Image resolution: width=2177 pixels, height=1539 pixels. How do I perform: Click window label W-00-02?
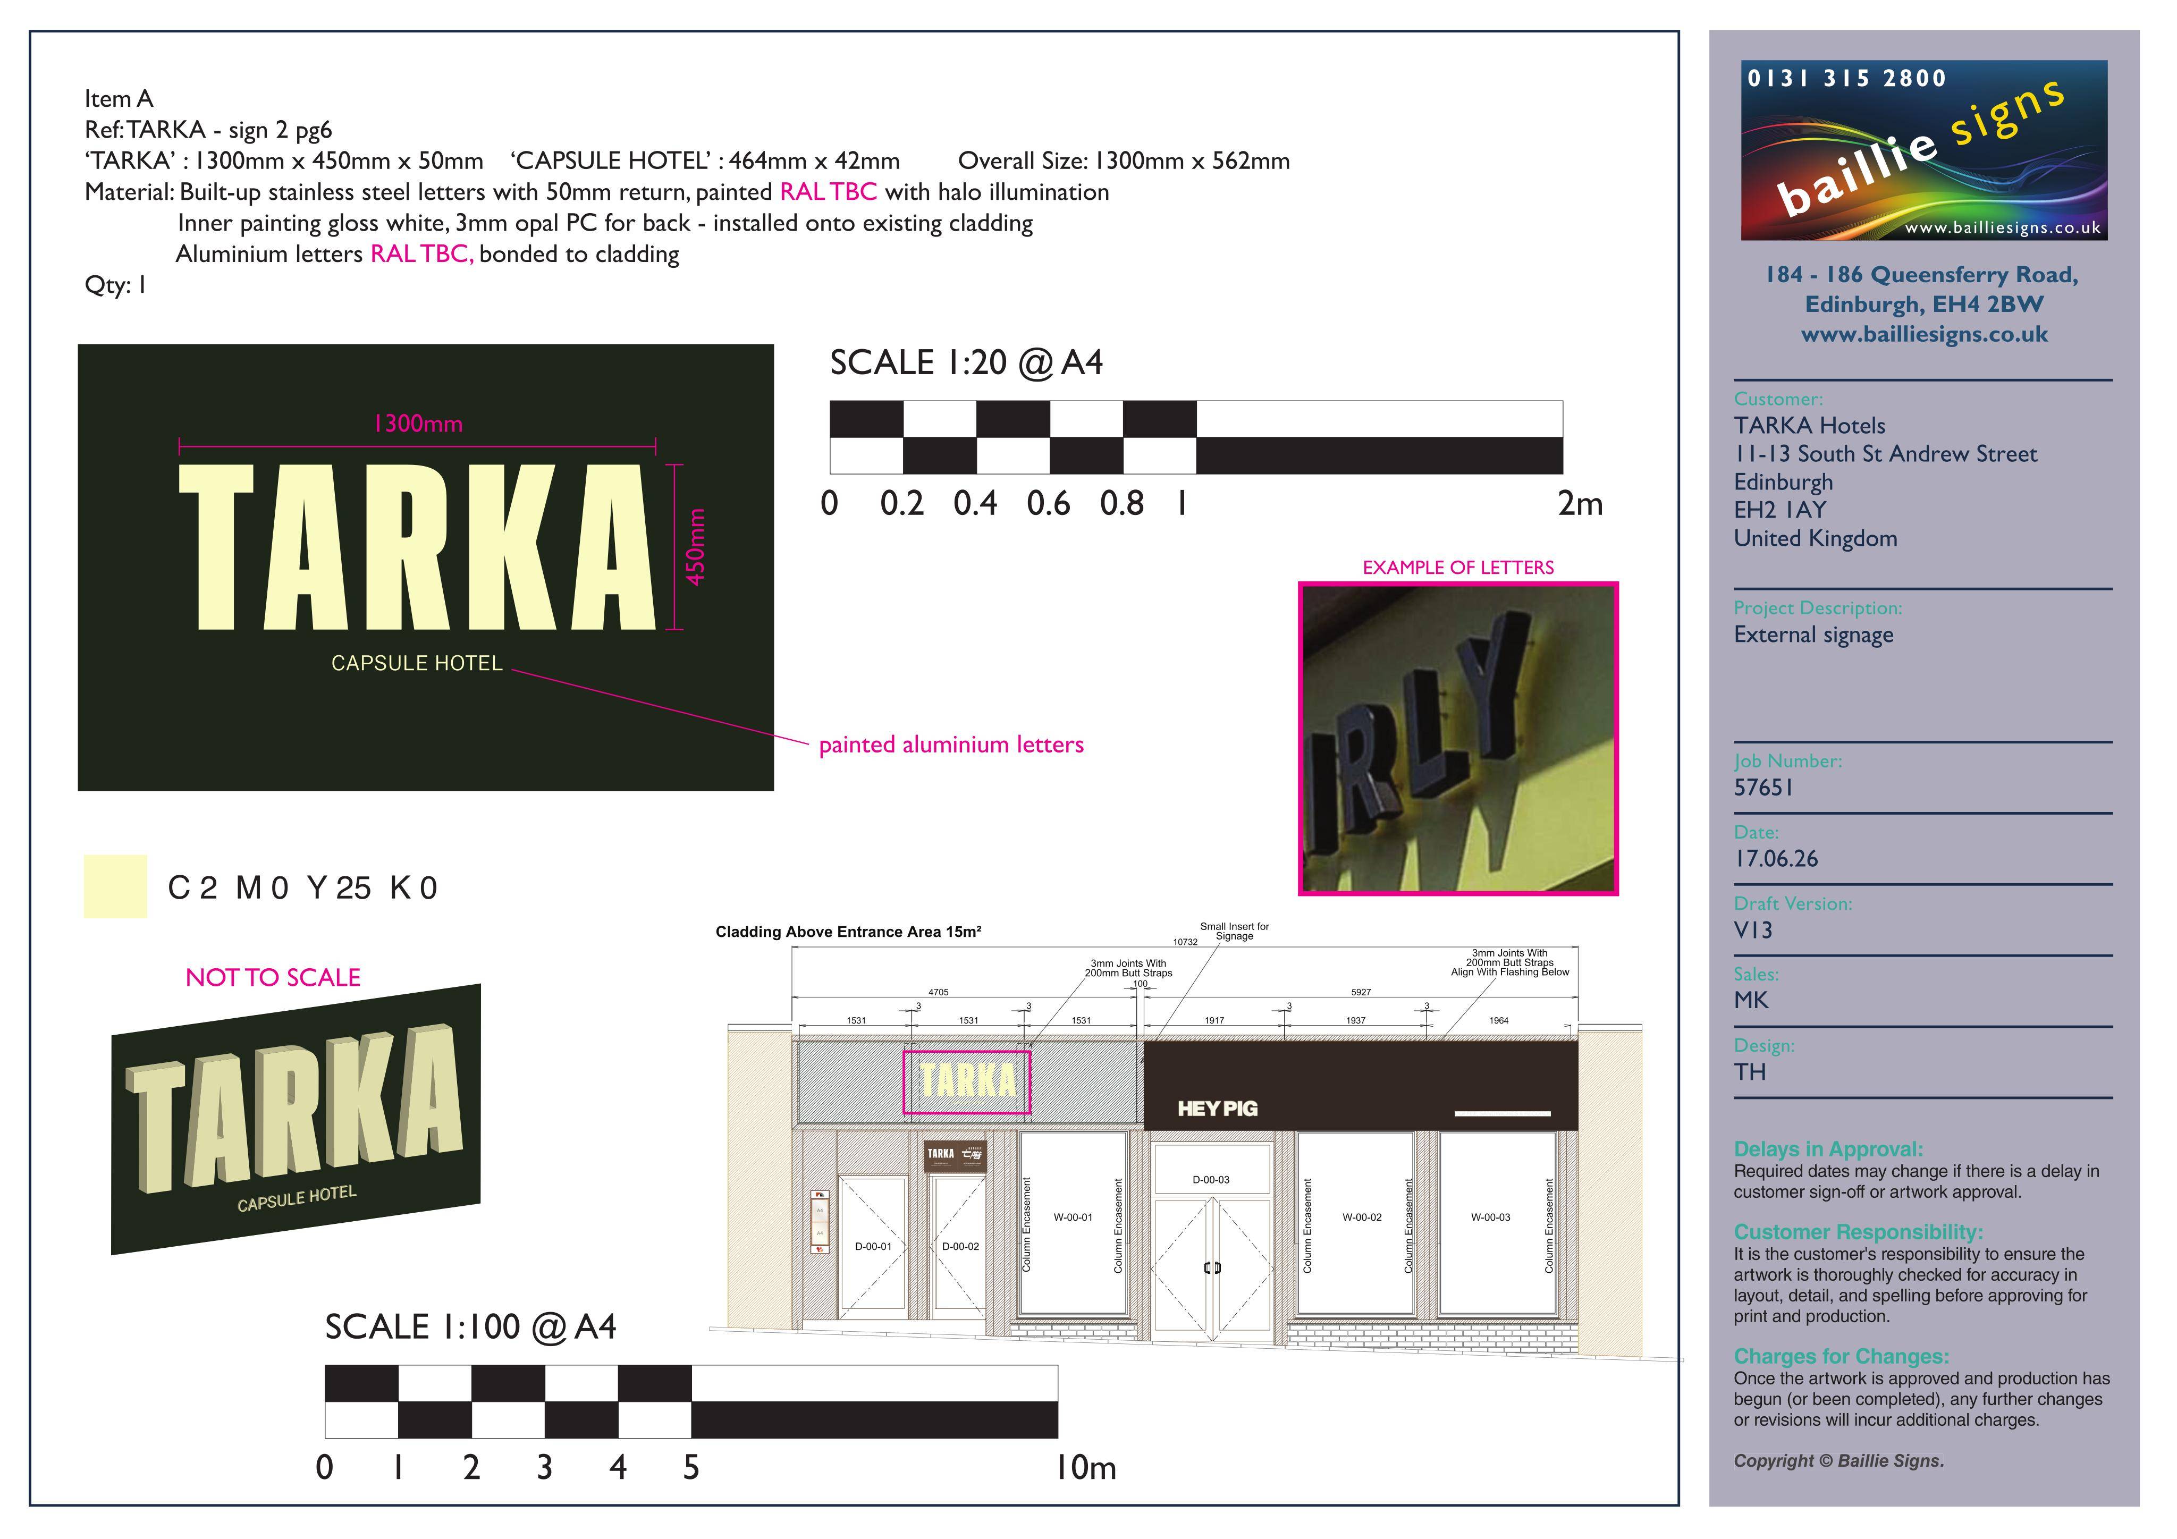coord(1362,1217)
